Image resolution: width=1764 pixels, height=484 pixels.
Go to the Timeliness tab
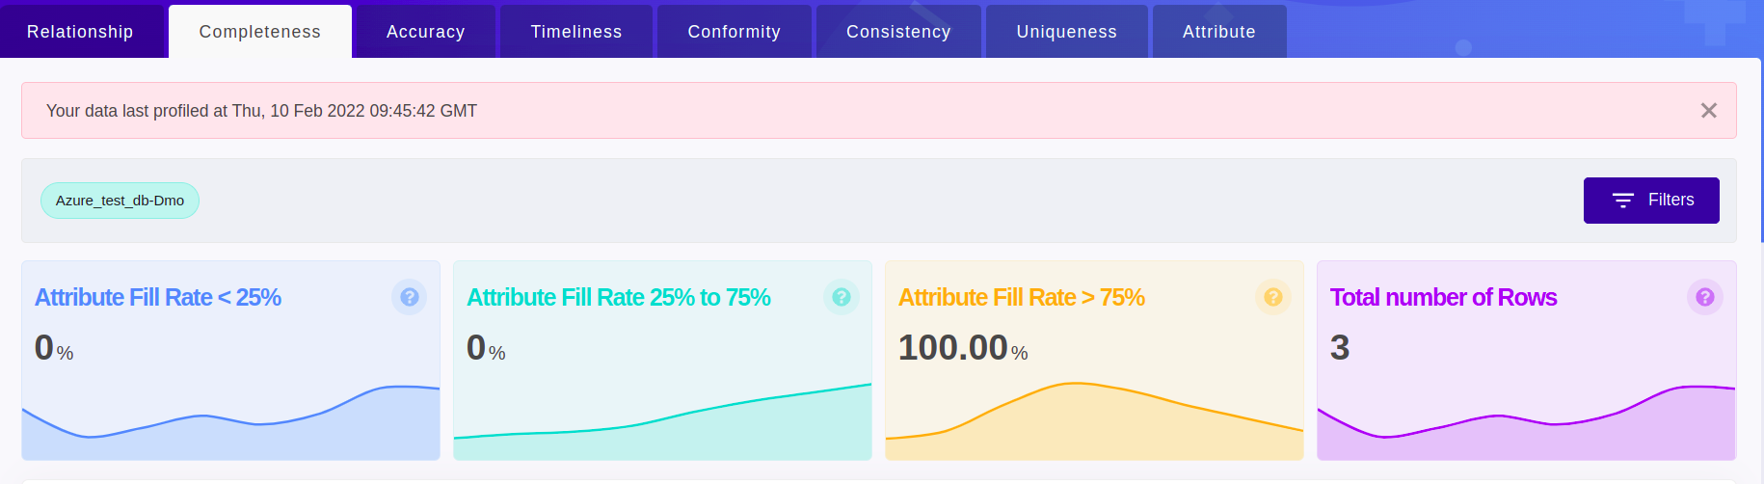576,32
